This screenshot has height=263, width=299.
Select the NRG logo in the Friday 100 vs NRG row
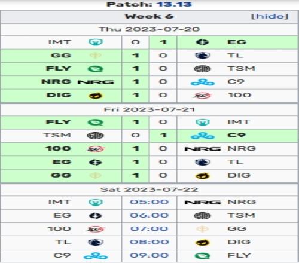(203, 149)
